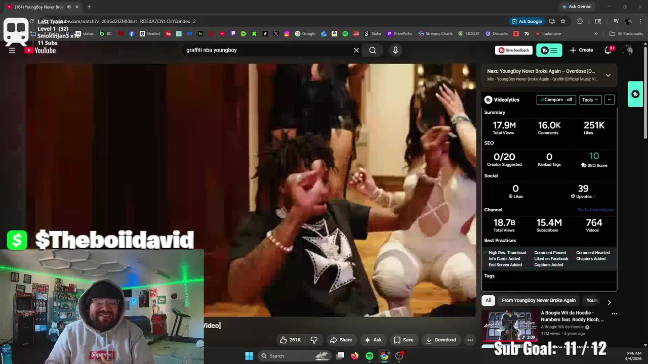This screenshot has height=364, width=648.
Task: Open the PrizePicks bookmark
Action: (x=399, y=34)
